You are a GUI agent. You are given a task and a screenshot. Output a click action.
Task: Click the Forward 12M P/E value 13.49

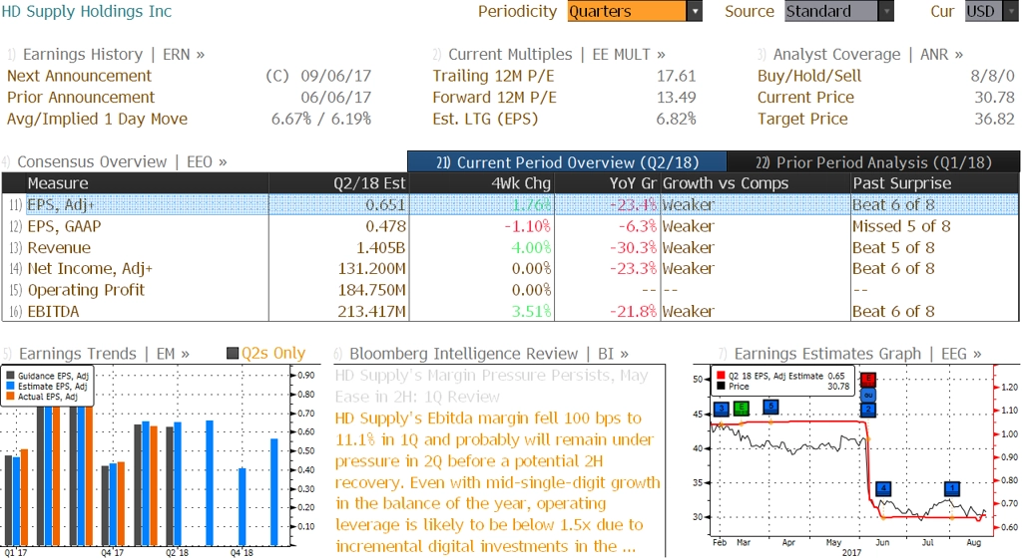click(x=676, y=97)
